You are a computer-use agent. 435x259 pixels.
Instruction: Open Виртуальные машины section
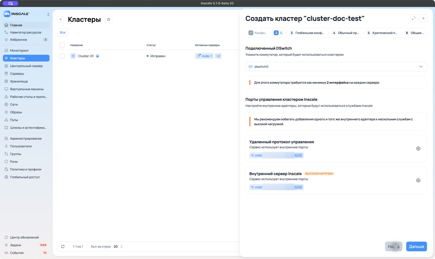point(26,89)
